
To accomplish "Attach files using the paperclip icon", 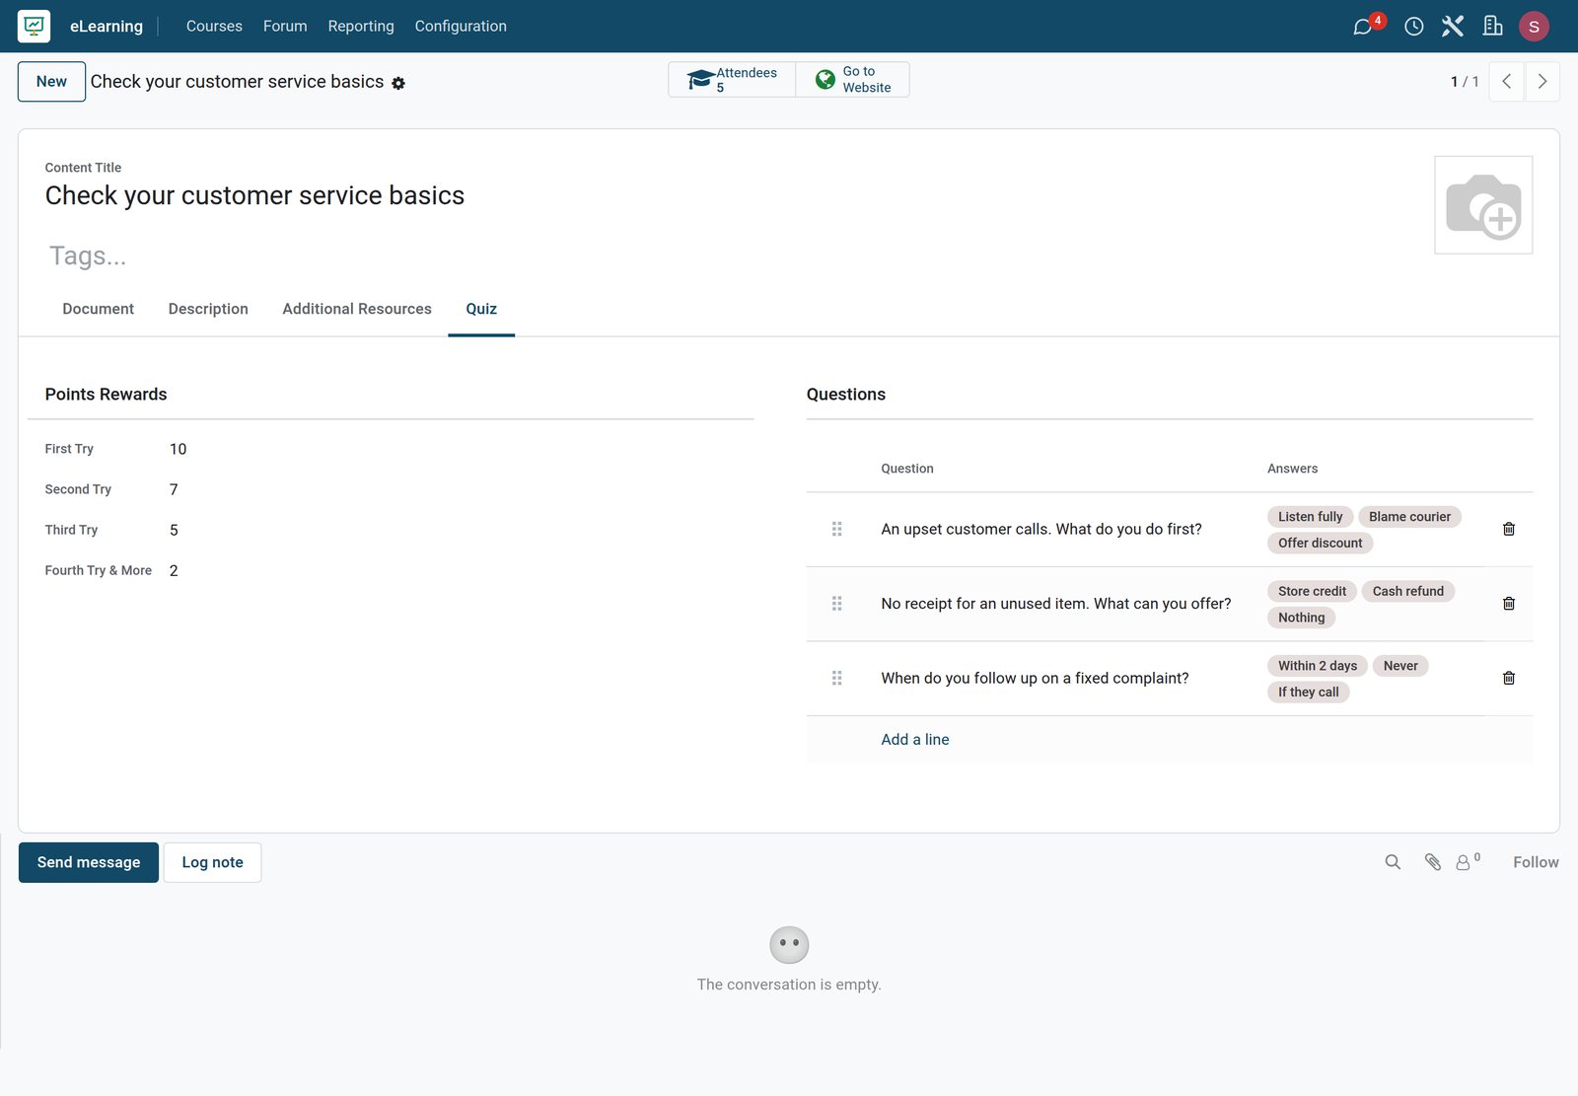I will coord(1433,862).
